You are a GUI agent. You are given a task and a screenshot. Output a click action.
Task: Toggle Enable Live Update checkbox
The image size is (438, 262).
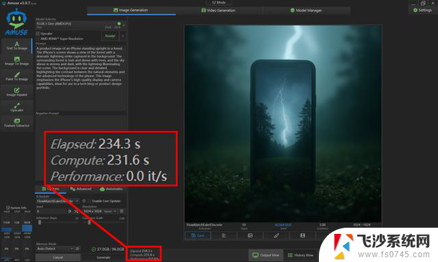click(89, 201)
